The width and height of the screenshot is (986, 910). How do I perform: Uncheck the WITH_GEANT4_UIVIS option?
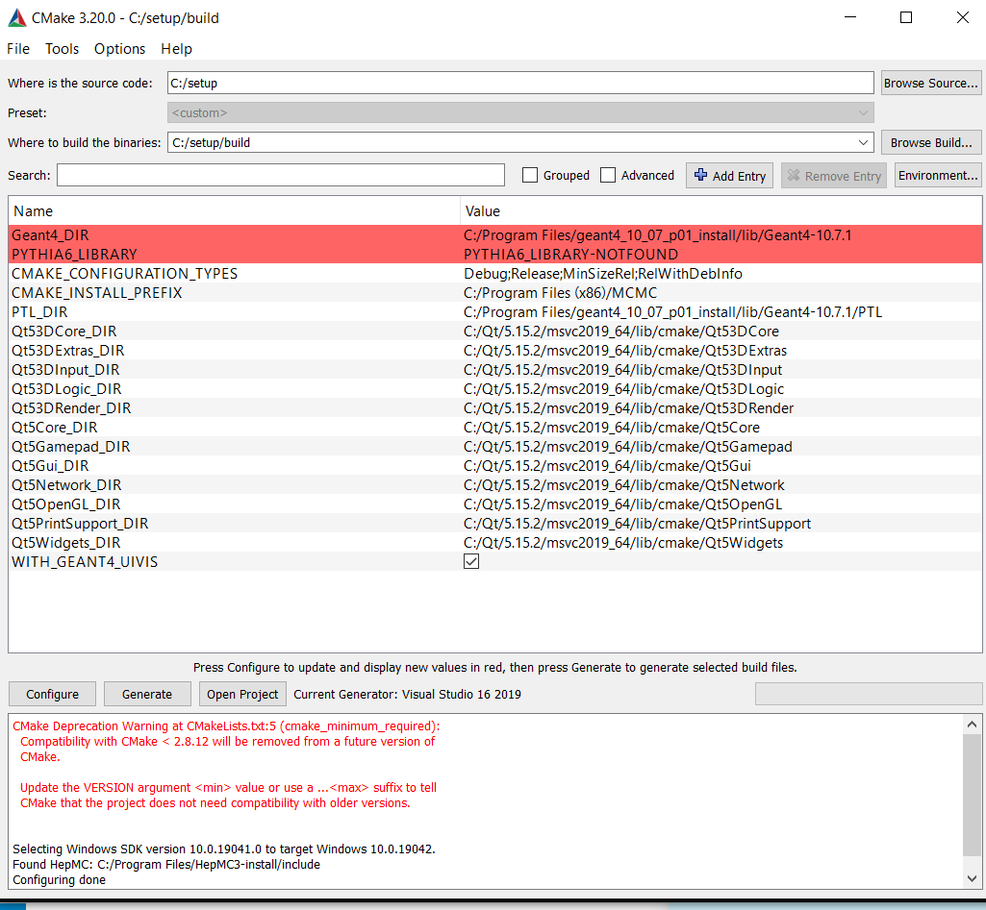[471, 562]
